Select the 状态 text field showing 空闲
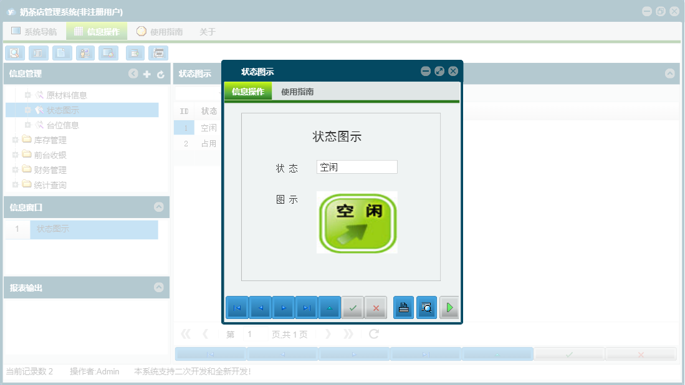 click(x=357, y=166)
